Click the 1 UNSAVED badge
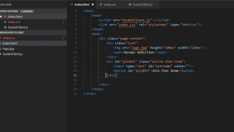This screenshot has height=132, width=234. [x=27, y=11]
